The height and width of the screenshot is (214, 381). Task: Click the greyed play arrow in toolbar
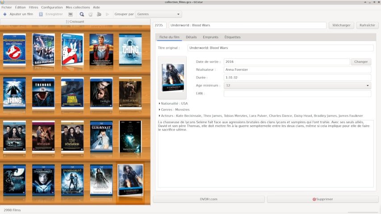click(107, 14)
